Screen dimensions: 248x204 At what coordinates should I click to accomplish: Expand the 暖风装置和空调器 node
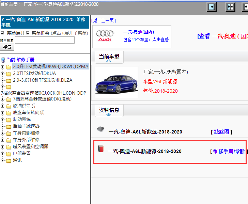tap(2, 147)
